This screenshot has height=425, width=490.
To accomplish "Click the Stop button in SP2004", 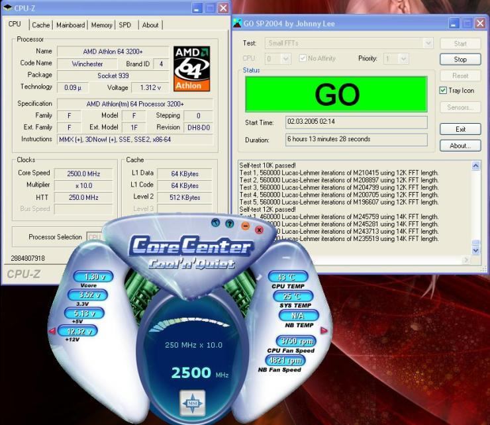I will coord(460,60).
